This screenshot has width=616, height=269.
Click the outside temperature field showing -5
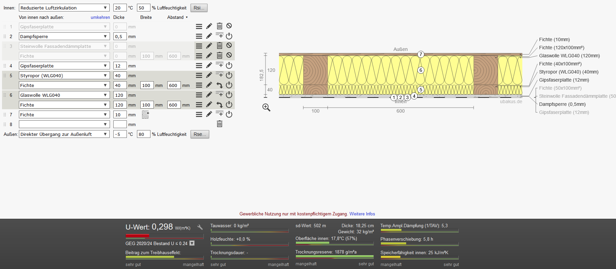coord(120,134)
